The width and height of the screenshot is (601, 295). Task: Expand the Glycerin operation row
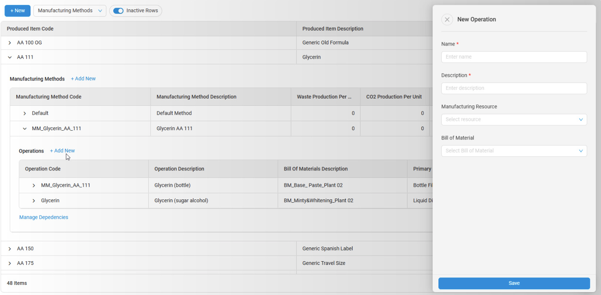(34, 201)
